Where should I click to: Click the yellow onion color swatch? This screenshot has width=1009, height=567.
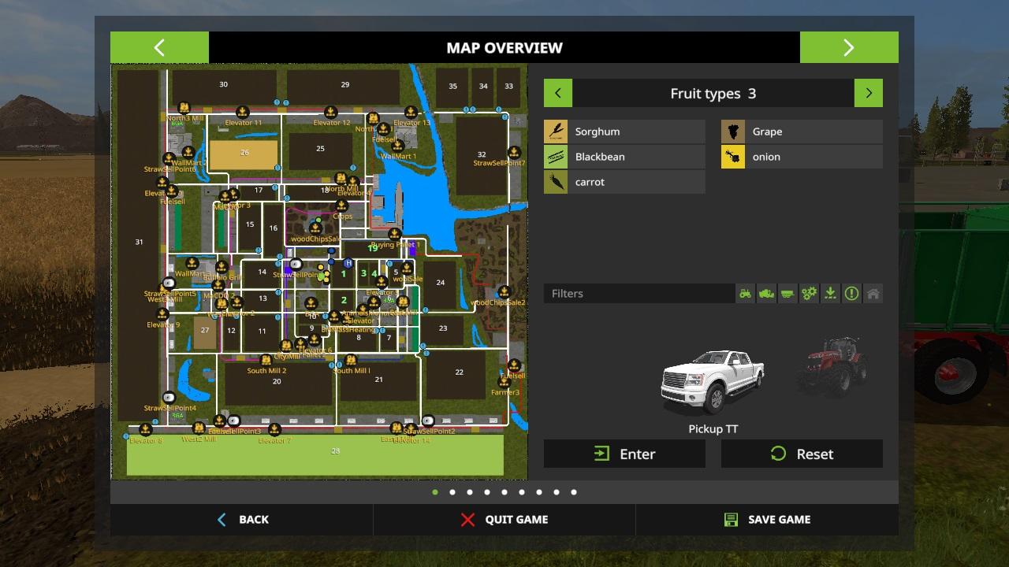(x=732, y=157)
